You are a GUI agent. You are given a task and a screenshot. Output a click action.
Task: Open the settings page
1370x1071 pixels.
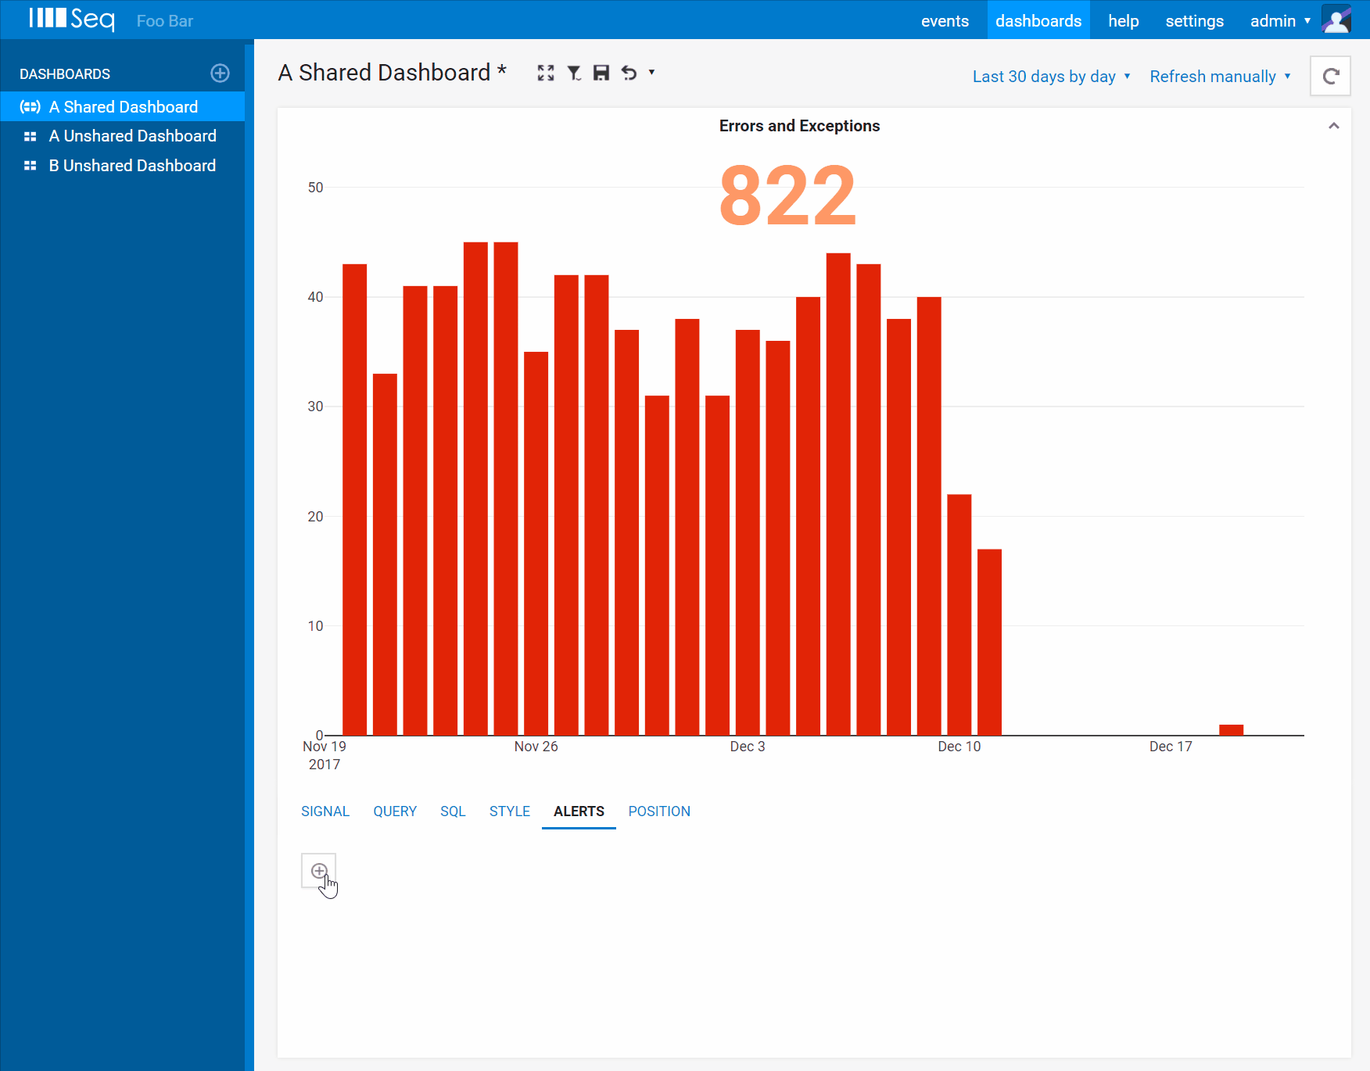pyautogui.click(x=1194, y=20)
